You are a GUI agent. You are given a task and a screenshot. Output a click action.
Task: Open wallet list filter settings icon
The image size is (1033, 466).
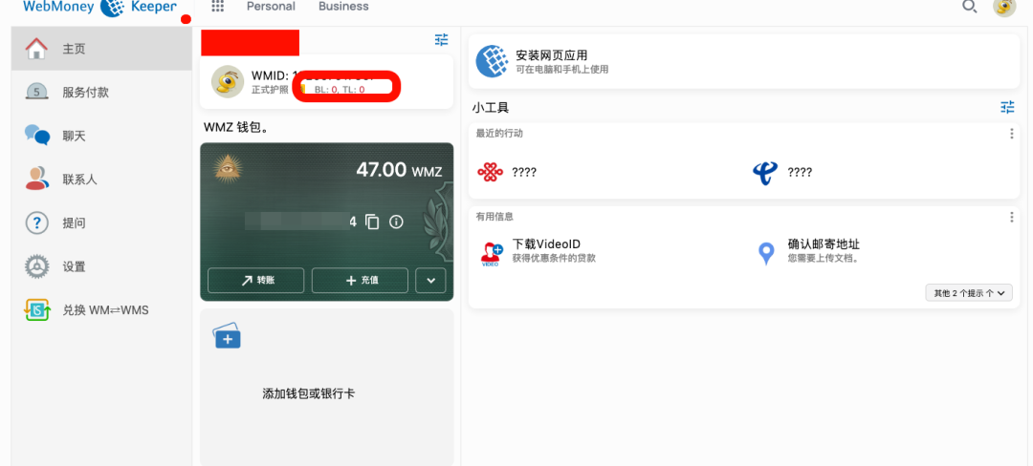[x=441, y=40]
